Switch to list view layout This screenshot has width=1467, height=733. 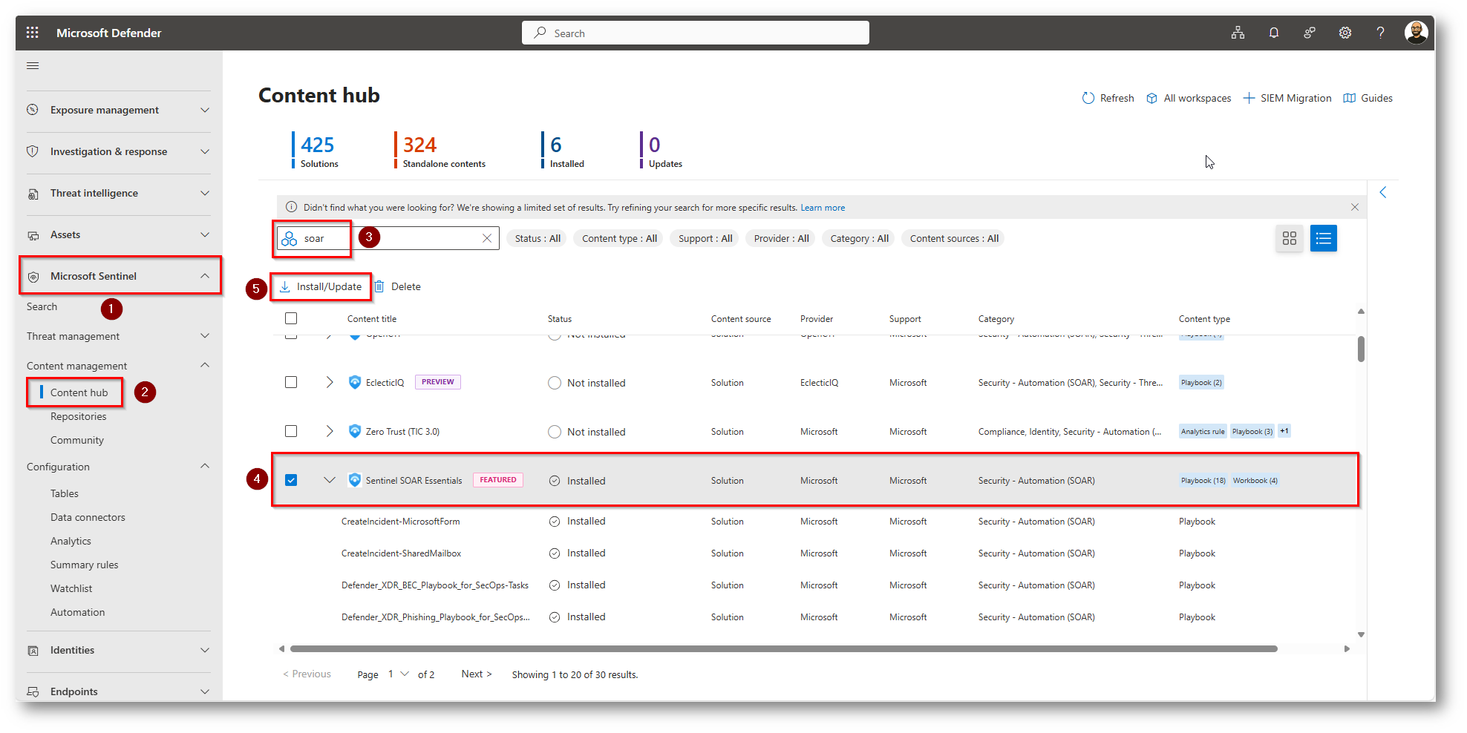[1323, 238]
